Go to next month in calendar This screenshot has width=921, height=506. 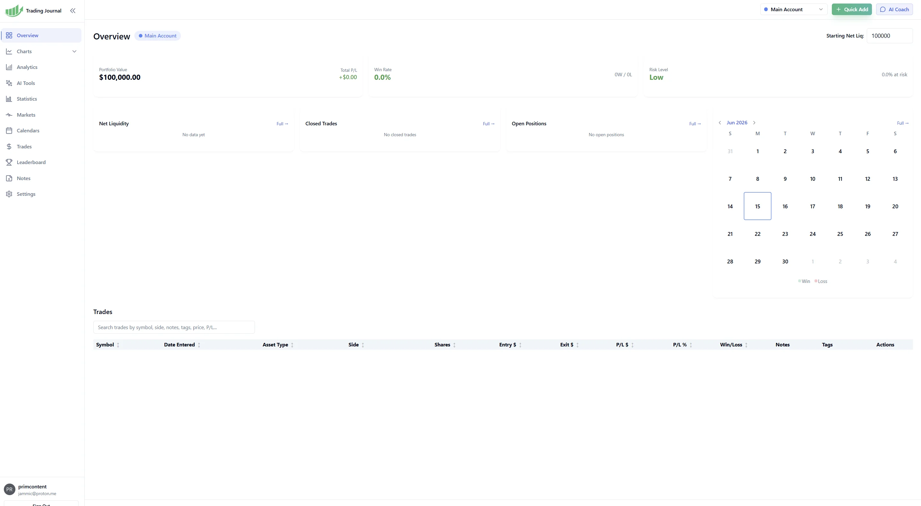click(x=754, y=122)
